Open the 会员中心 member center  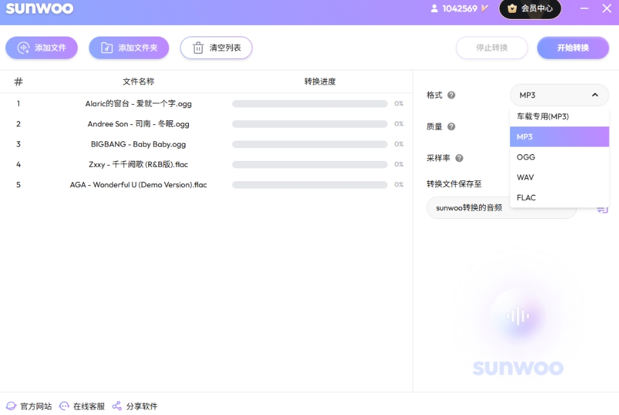(530, 8)
